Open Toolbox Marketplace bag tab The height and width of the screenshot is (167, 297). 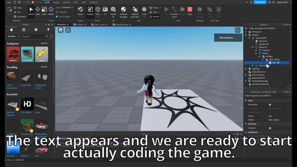pyautogui.click(x=11, y=30)
